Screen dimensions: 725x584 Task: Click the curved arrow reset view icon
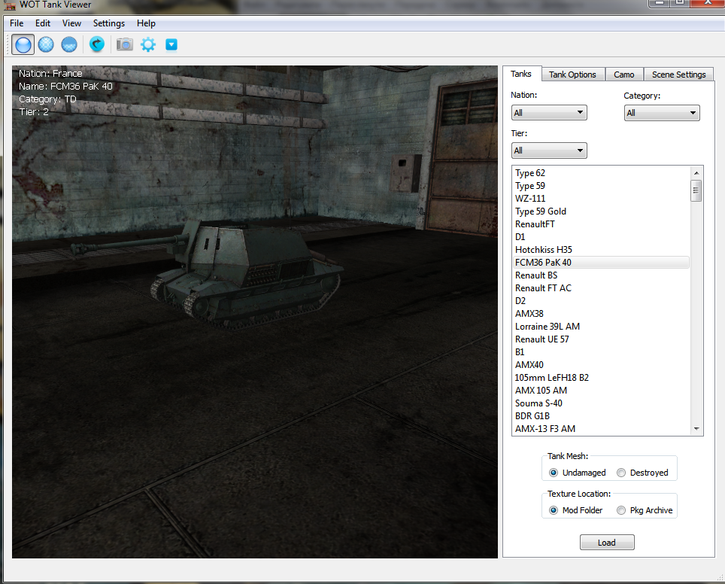coord(97,44)
